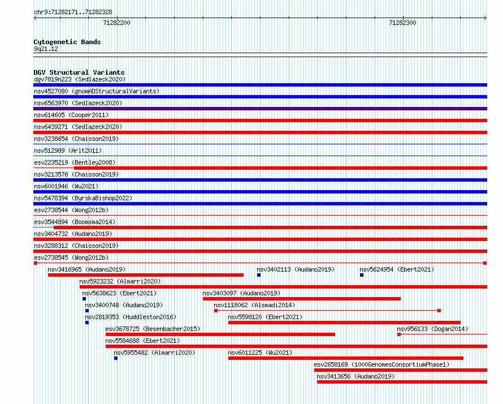The image size is (503, 404).
Task: Click ruler position 71282200
Action: point(116,23)
